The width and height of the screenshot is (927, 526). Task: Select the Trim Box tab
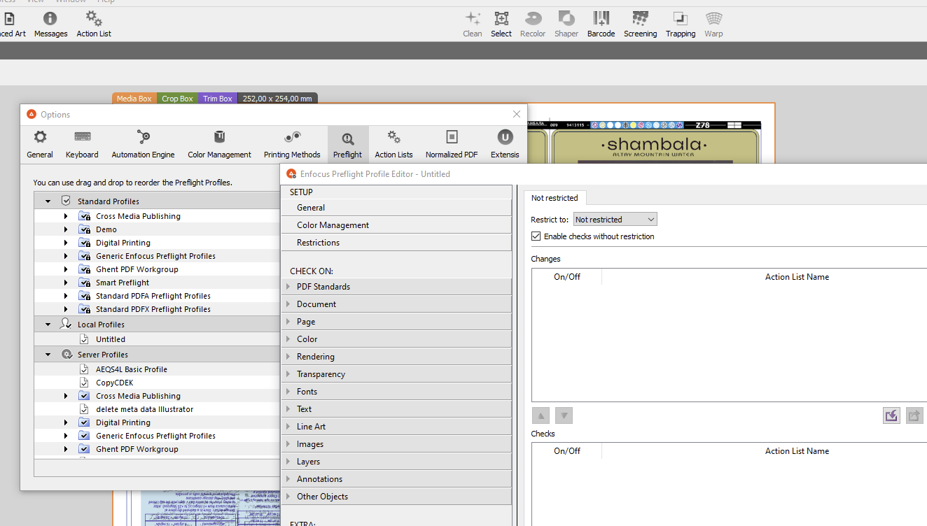[x=218, y=99]
